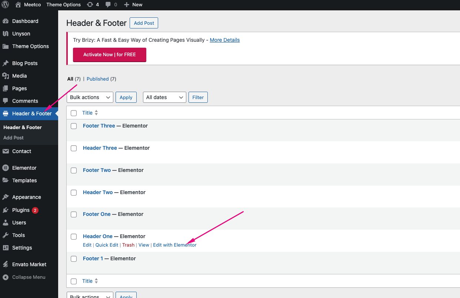Filter posts by the Published link
This screenshot has height=298, width=460.
tap(97, 79)
